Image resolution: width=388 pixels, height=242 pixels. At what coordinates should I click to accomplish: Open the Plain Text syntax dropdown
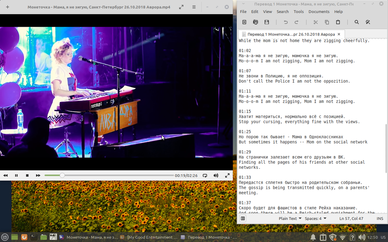tap(290, 218)
